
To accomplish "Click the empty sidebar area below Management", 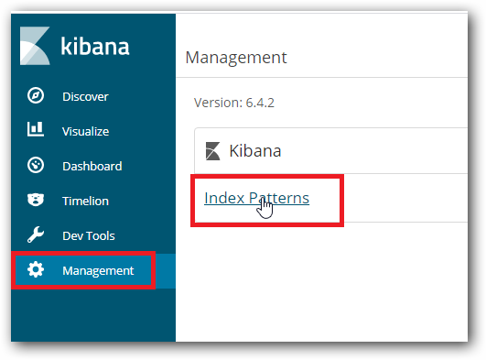I will tap(93, 315).
